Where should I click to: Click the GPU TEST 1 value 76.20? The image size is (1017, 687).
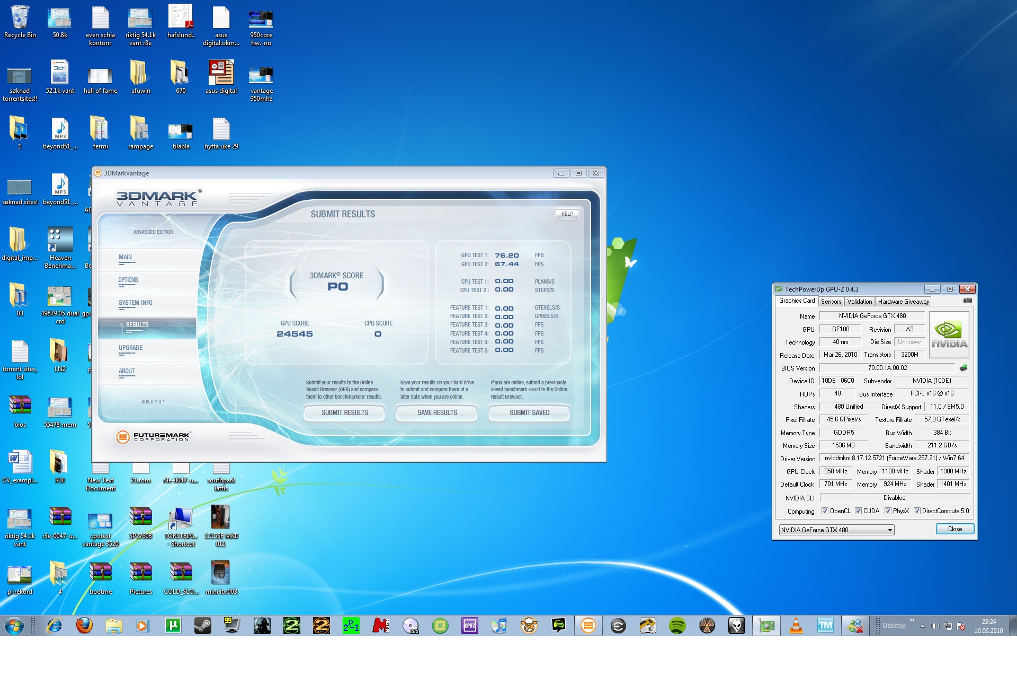(x=507, y=256)
